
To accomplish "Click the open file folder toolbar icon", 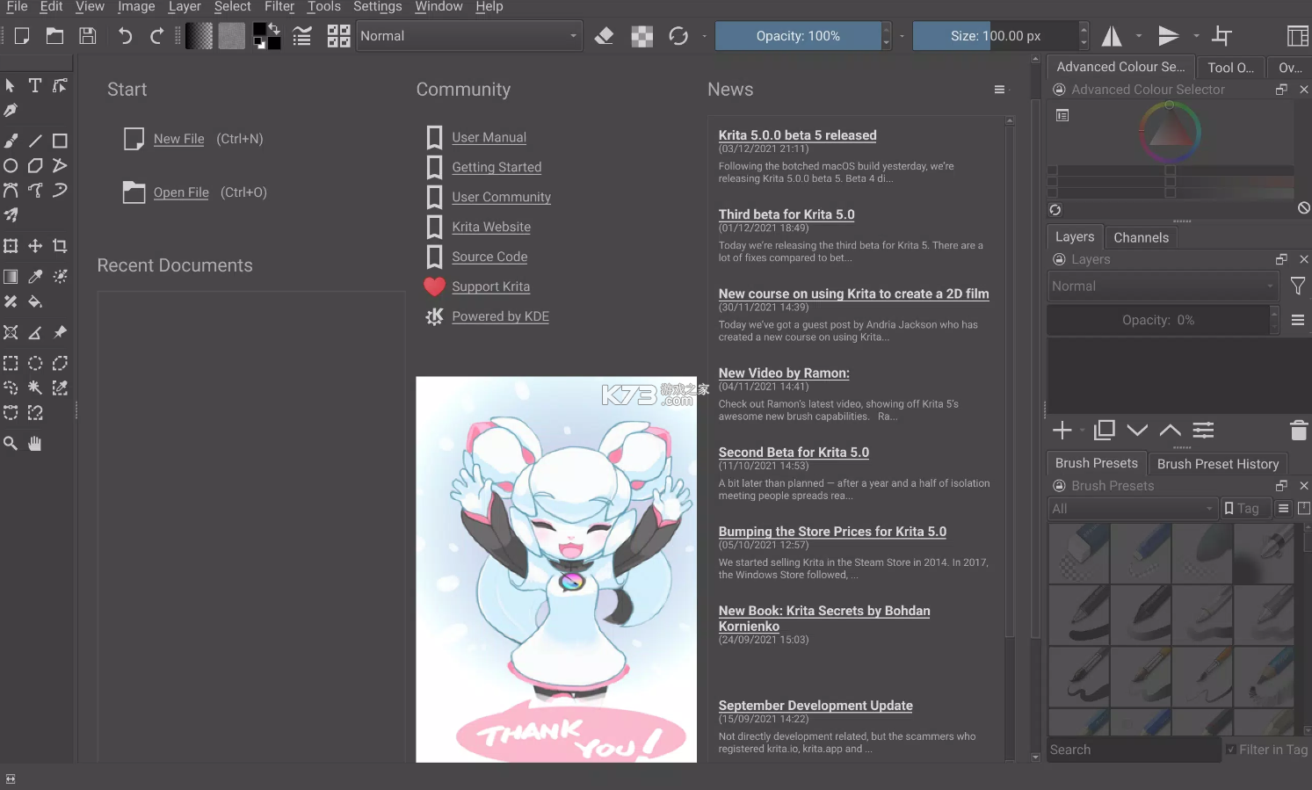I will click(54, 36).
